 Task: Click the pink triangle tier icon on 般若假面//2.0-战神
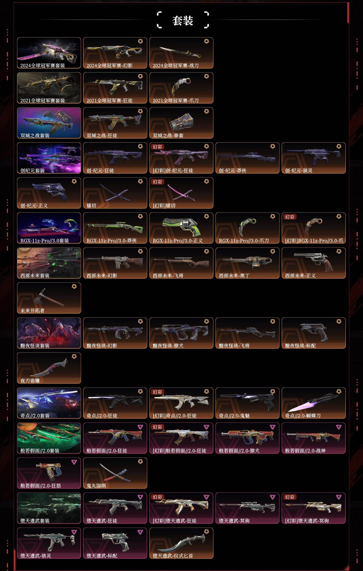click(x=339, y=427)
